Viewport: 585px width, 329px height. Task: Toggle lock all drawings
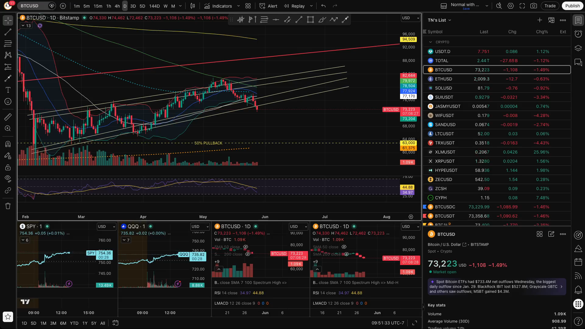pos(8,167)
